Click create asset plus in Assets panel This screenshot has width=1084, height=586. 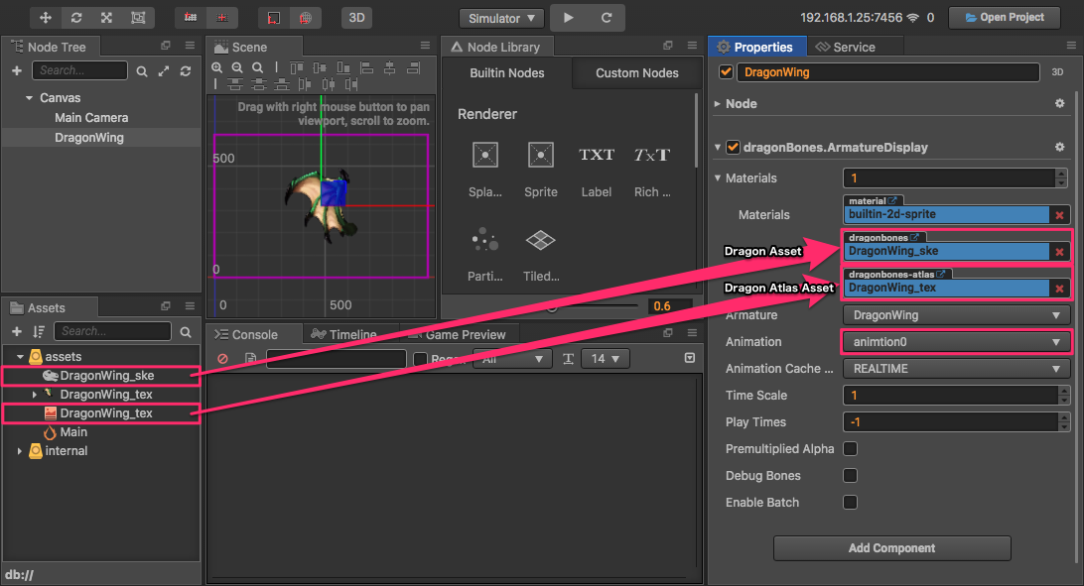[x=17, y=332]
